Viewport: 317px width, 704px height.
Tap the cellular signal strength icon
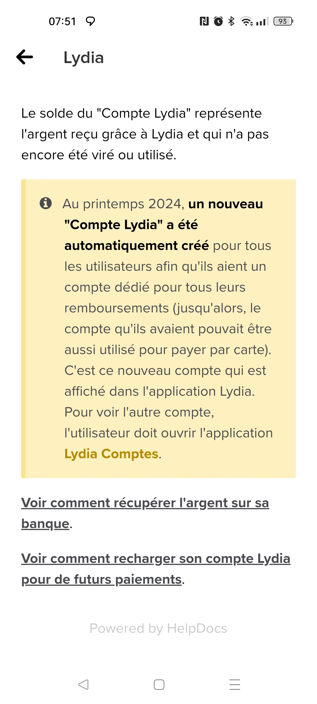tap(262, 21)
